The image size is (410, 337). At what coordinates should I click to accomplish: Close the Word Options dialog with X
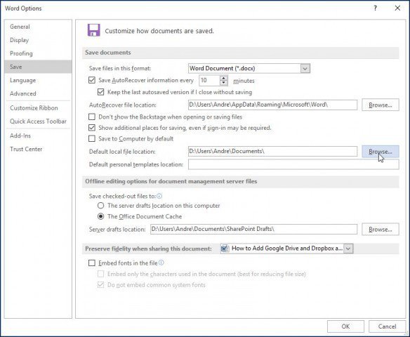click(397, 8)
